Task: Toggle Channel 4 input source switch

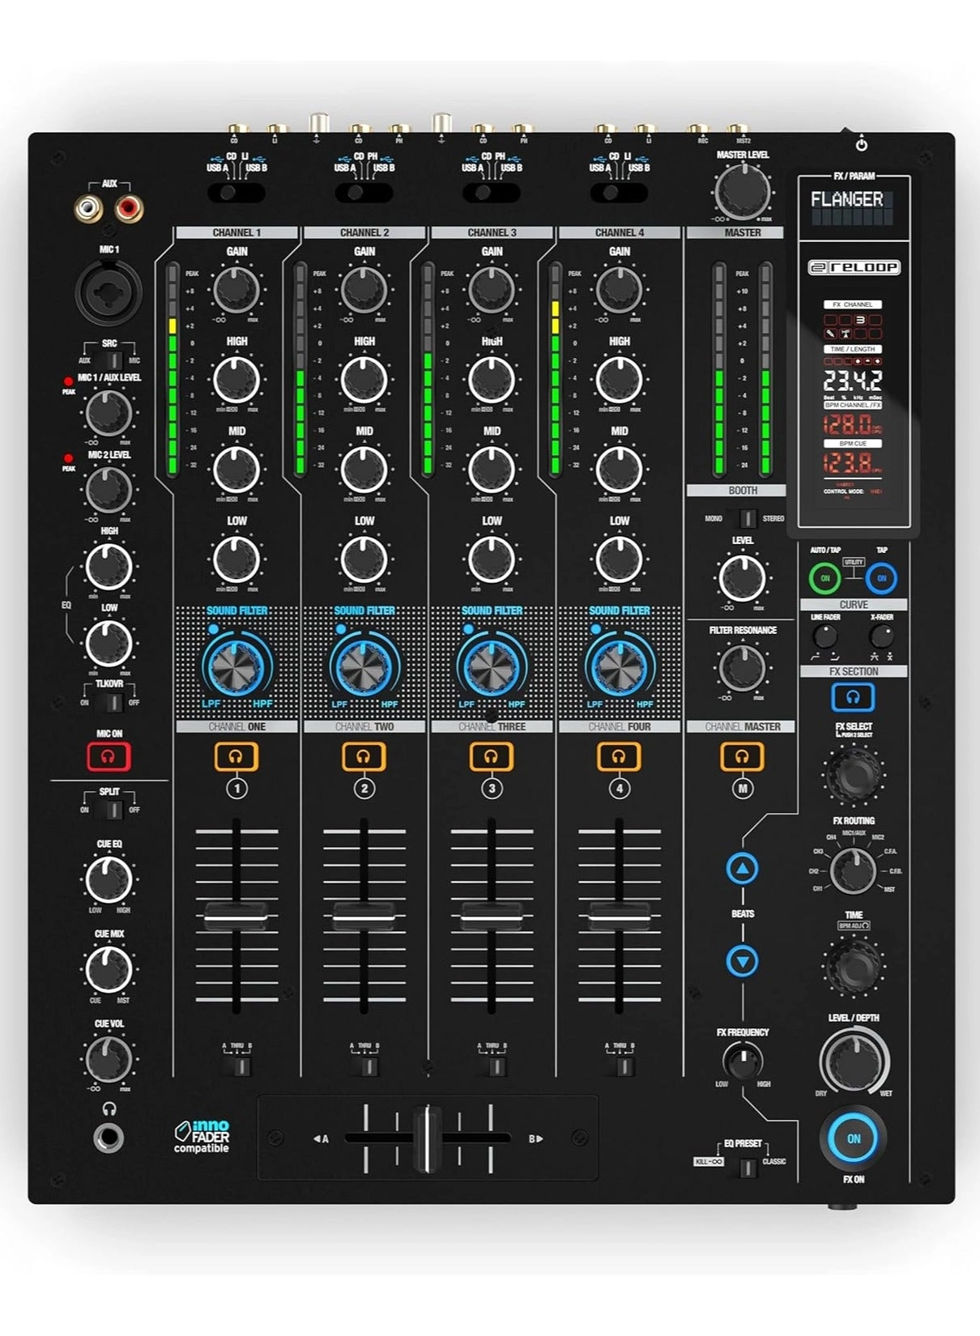Action: pyautogui.click(x=620, y=193)
